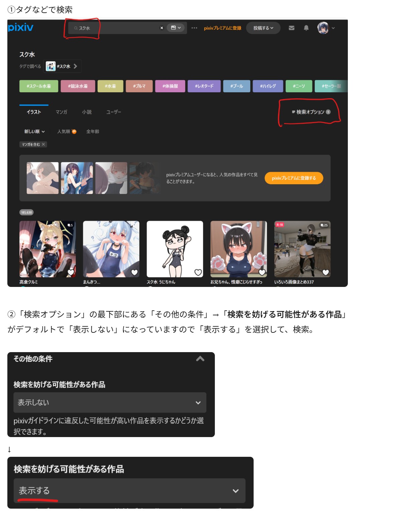Switch to the マンガ tab
Viewport: 415px width, 520px height.
[x=61, y=112]
